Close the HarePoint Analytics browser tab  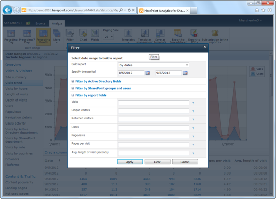click(x=187, y=11)
